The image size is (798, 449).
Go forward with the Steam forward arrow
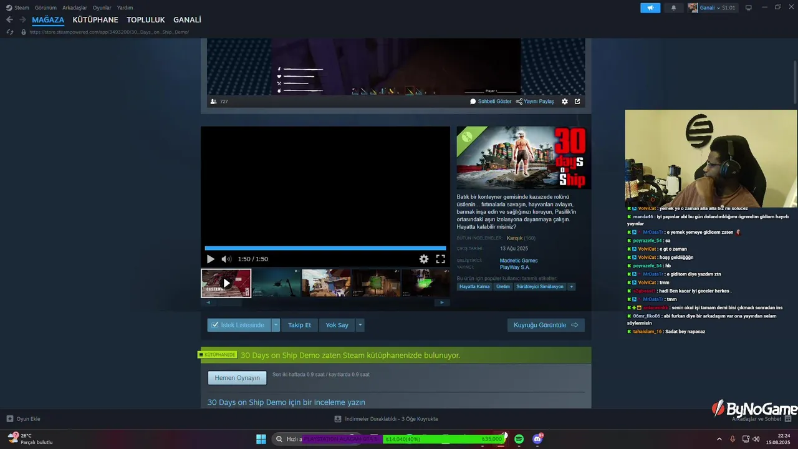coord(22,20)
